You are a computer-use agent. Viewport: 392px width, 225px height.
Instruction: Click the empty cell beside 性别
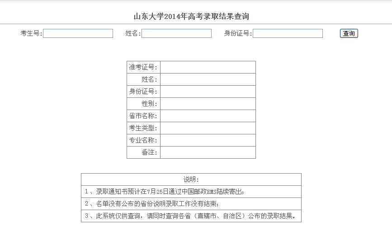point(208,104)
